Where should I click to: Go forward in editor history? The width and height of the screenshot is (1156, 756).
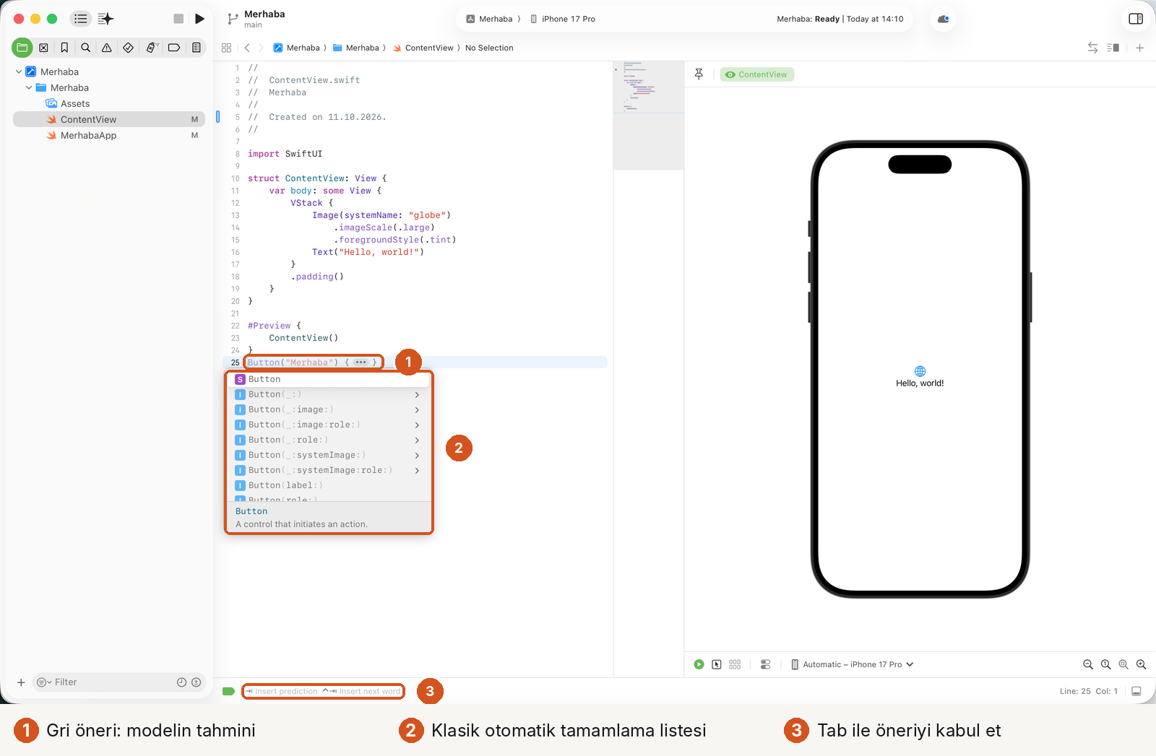point(261,48)
